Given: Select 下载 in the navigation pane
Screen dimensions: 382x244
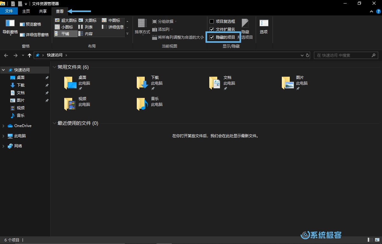Looking at the screenshot, I should (21, 85).
